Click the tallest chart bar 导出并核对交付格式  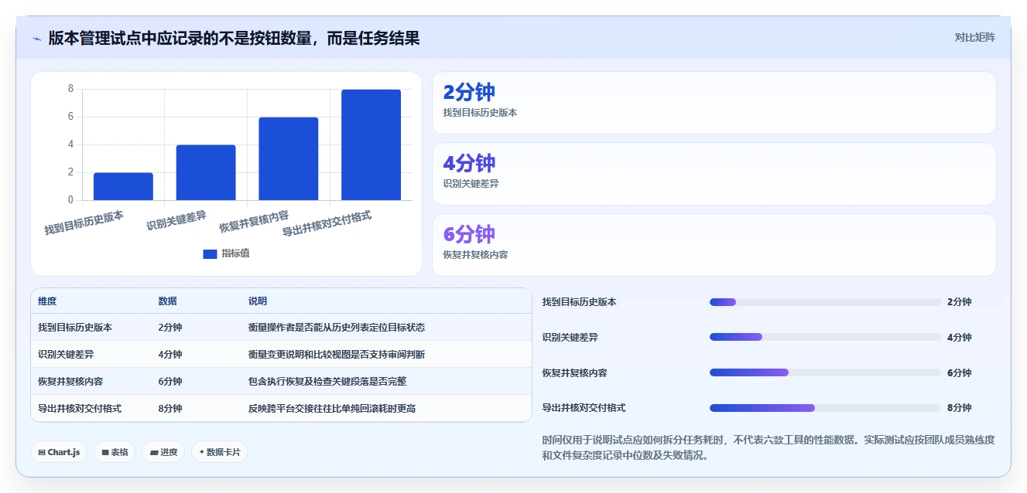click(x=371, y=144)
